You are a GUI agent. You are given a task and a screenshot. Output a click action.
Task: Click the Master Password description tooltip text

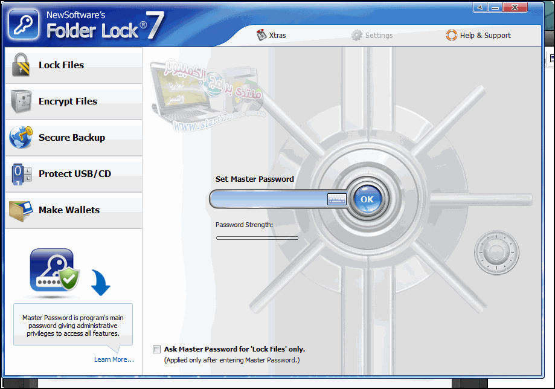73,326
